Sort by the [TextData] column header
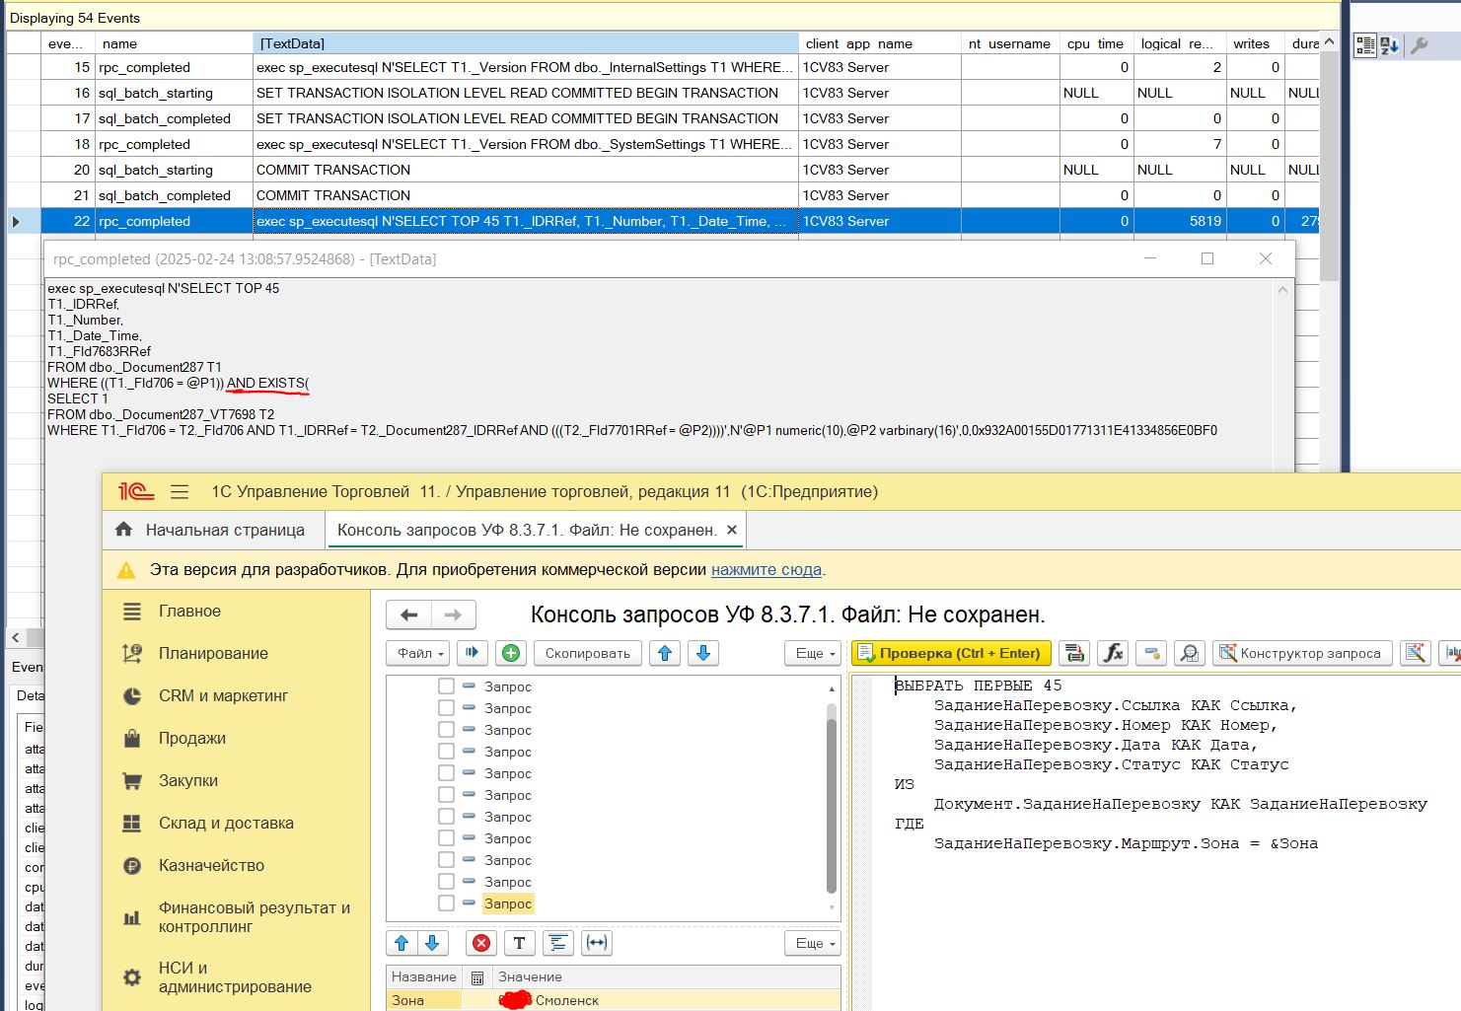 click(x=526, y=43)
